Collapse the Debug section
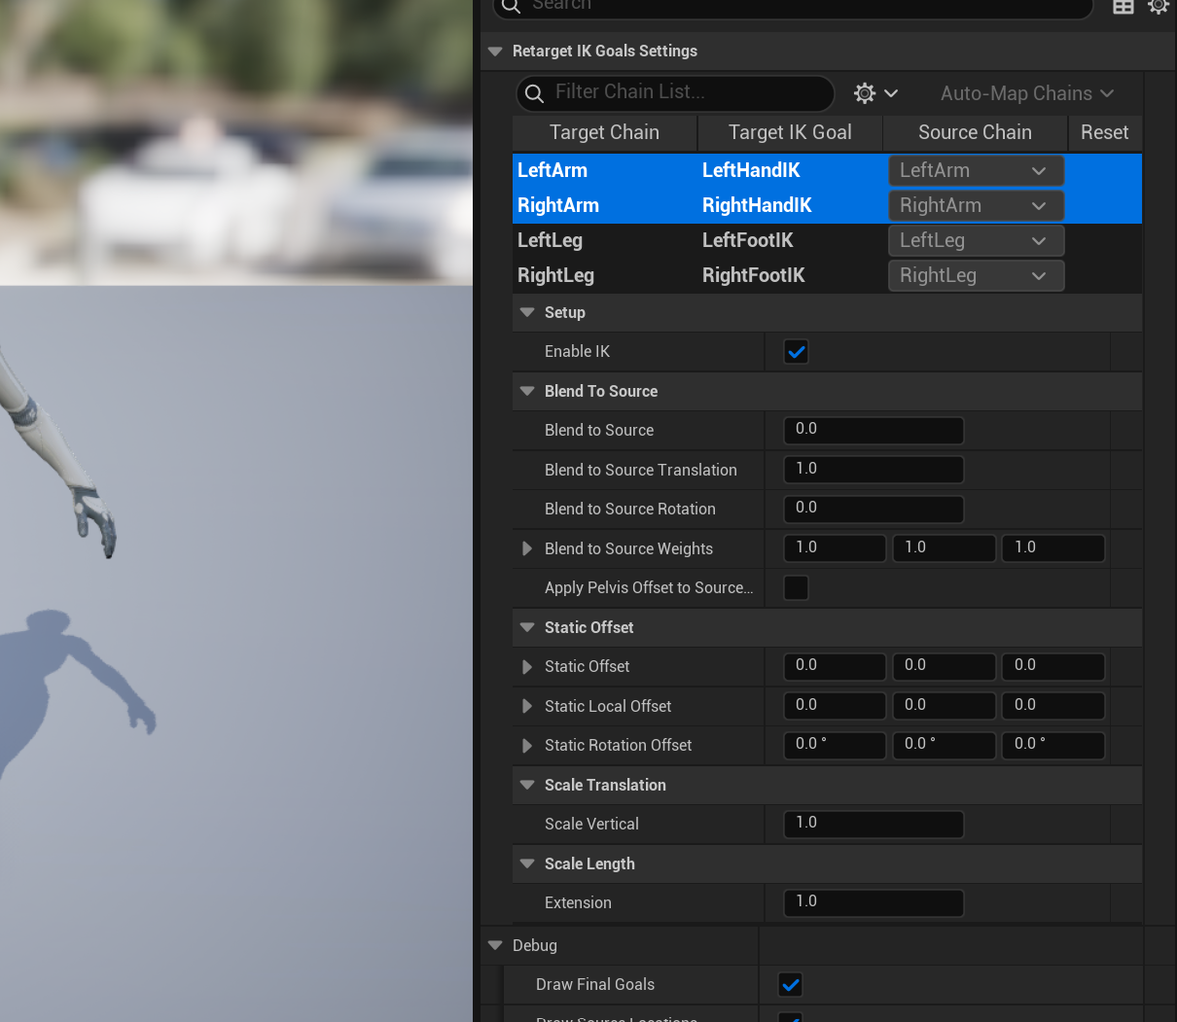Image resolution: width=1177 pixels, height=1022 pixels. click(495, 946)
